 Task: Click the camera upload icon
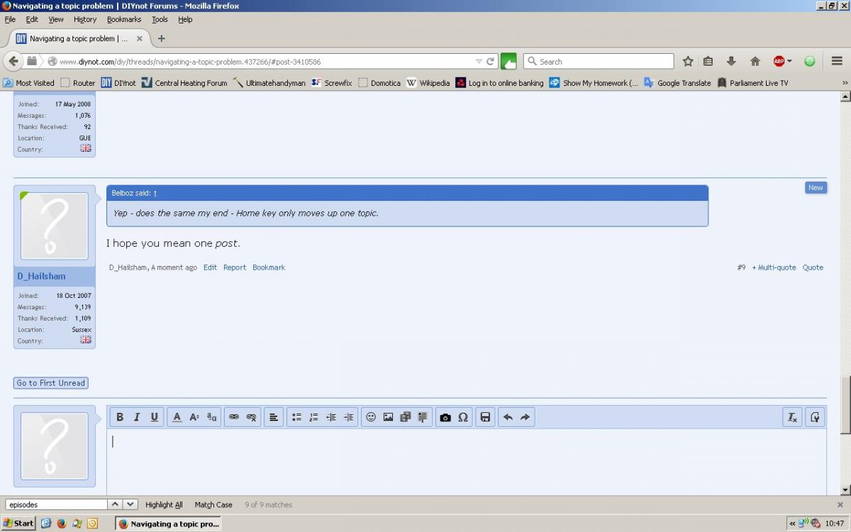445,417
